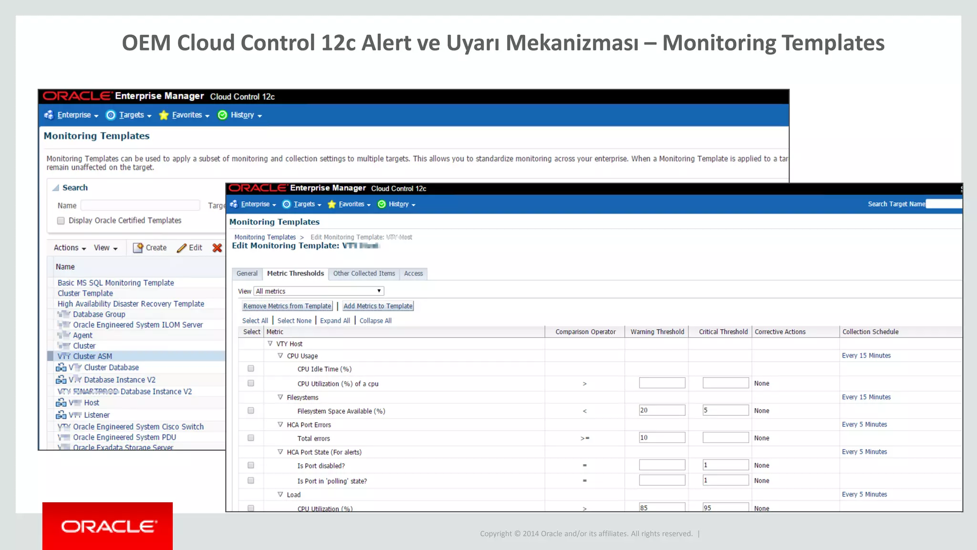This screenshot has width=977, height=550.
Task: Click the Collapse All link
Action: click(375, 321)
